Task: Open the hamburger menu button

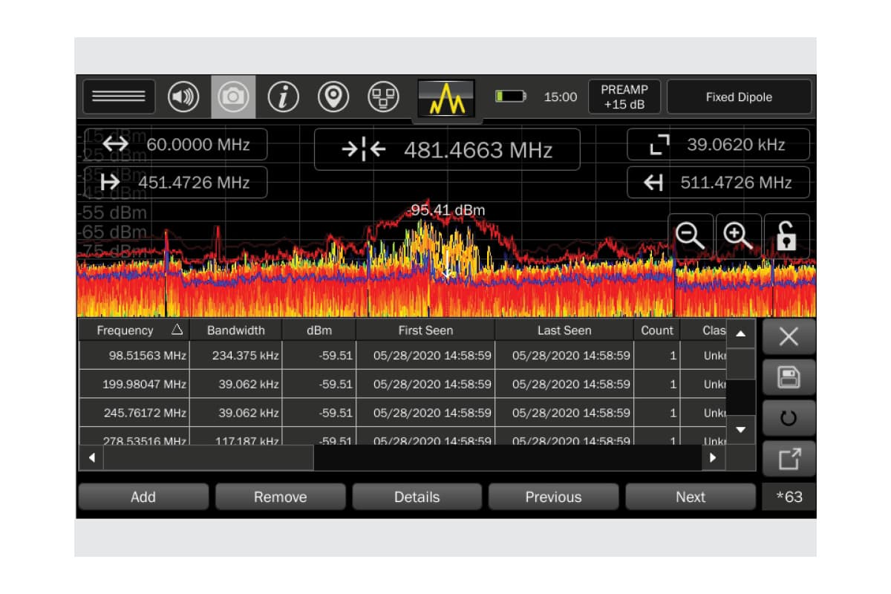Action: tap(119, 97)
